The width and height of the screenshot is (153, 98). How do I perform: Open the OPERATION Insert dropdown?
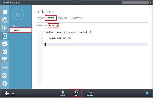click(x=54, y=26)
